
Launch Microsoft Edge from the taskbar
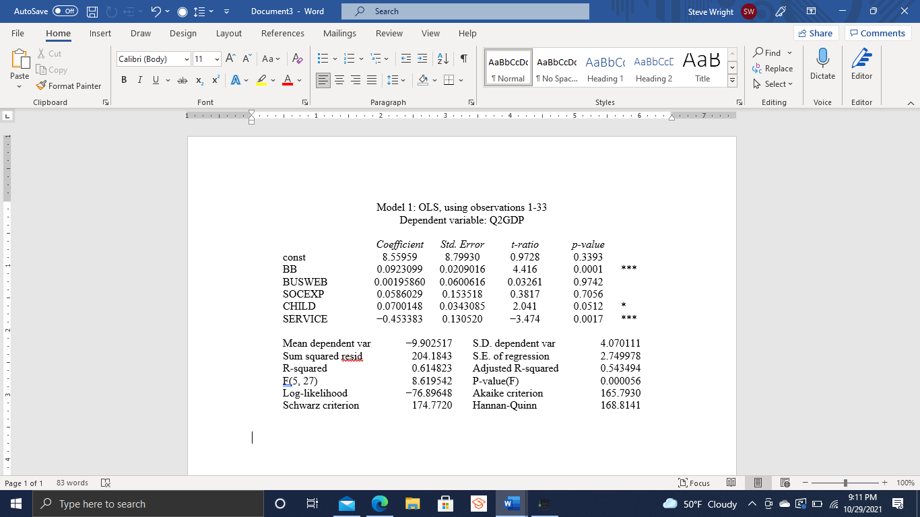[x=380, y=504]
